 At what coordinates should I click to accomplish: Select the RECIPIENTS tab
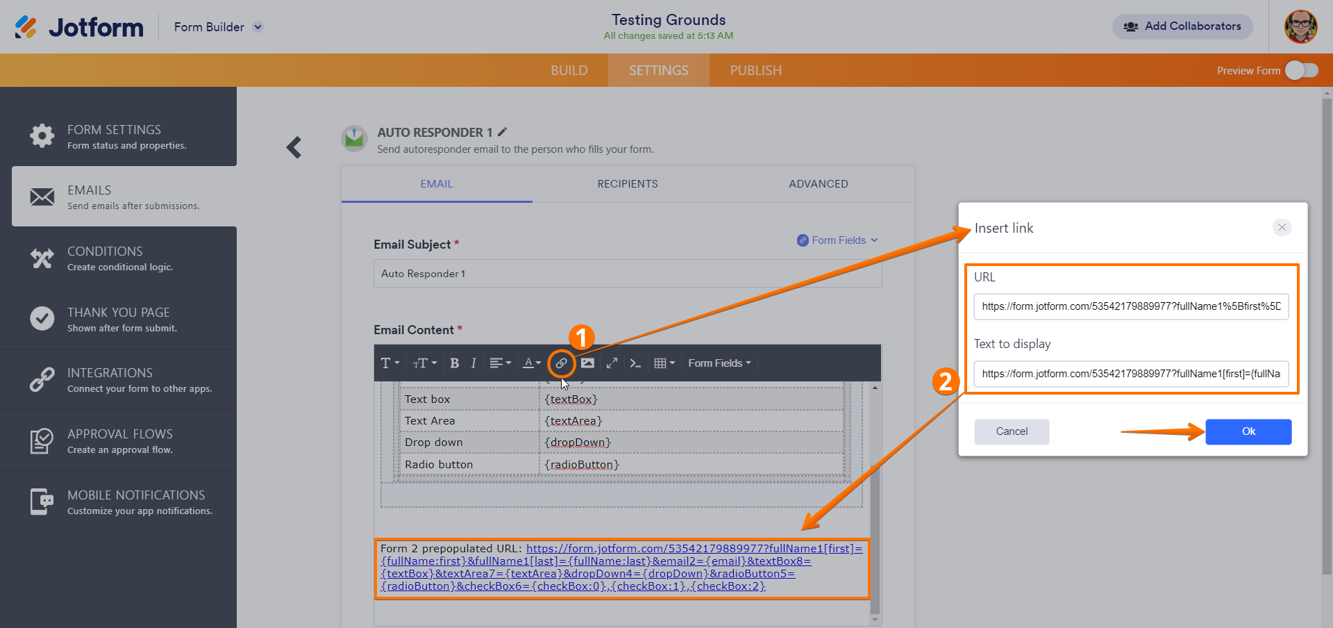(x=628, y=184)
